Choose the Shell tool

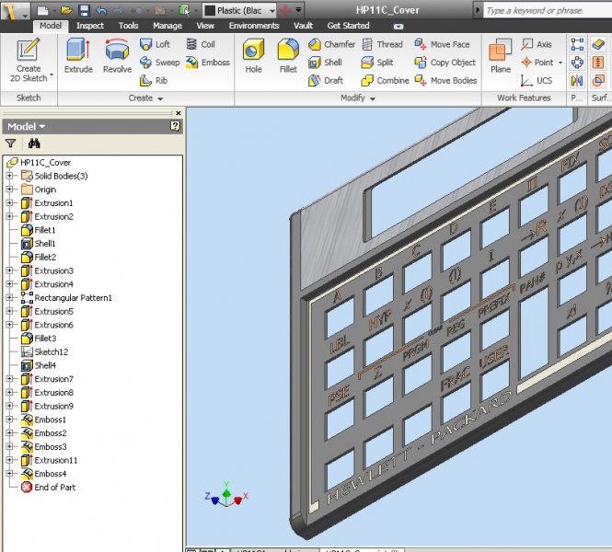pyautogui.click(x=325, y=62)
